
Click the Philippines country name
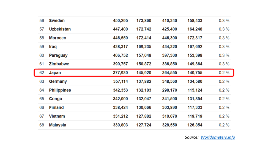(x=60, y=90)
